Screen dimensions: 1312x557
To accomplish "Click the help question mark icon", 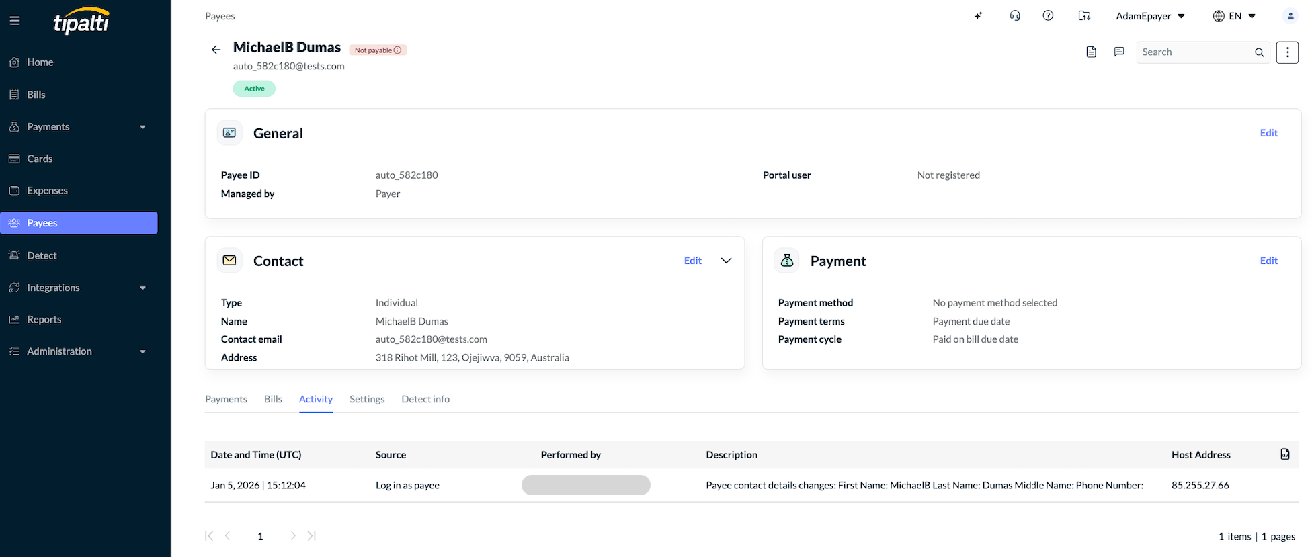I will [x=1048, y=16].
